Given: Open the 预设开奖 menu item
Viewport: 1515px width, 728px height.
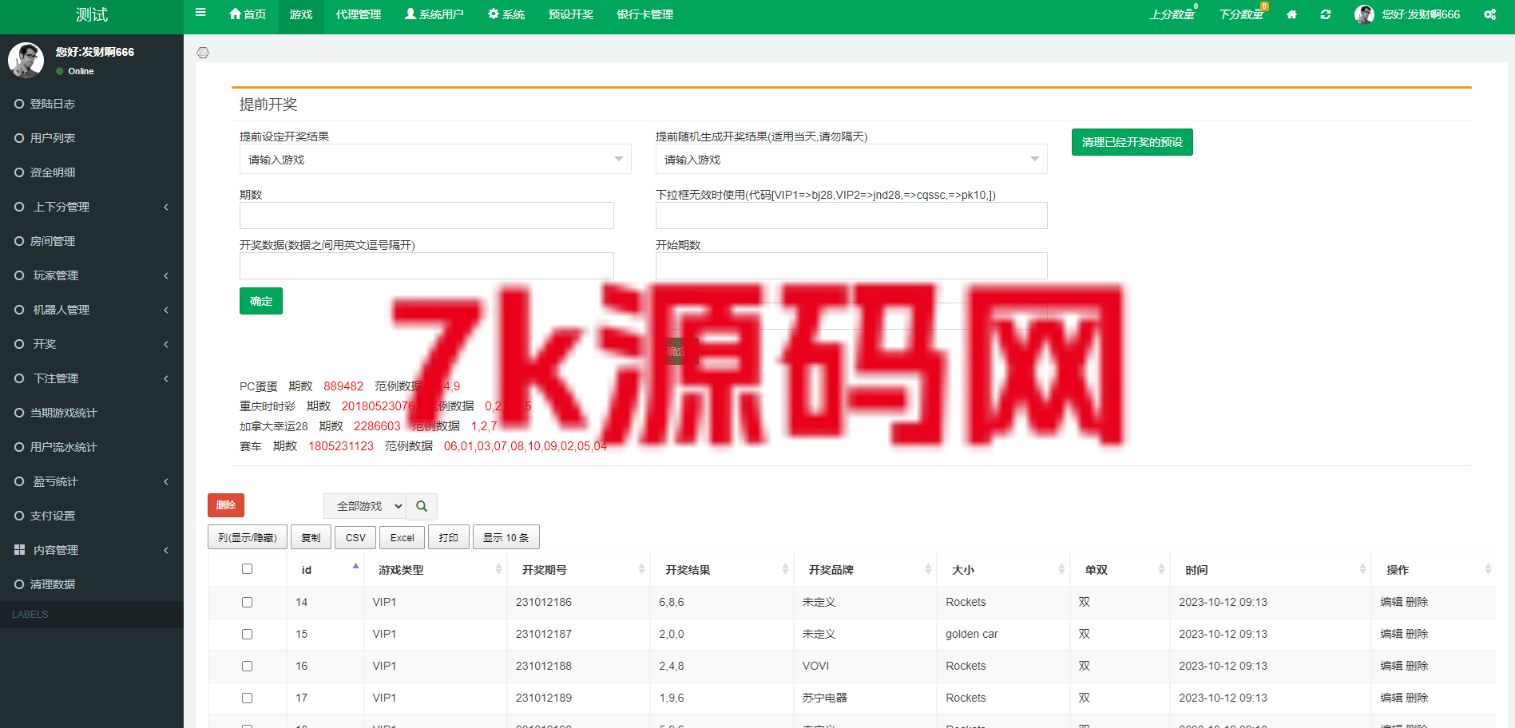Looking at the screenshot, I should pyautogui.click(x=571, y=14).
